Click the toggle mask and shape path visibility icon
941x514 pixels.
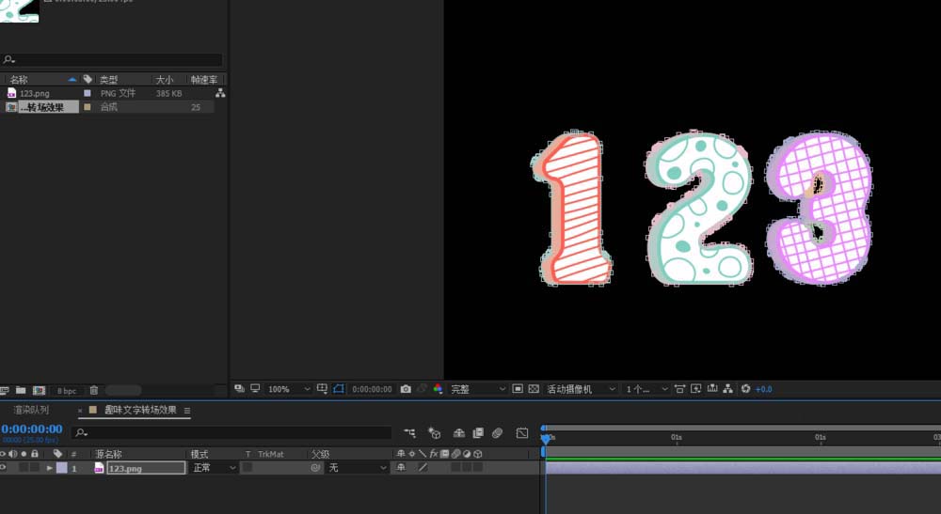[339, 389]
